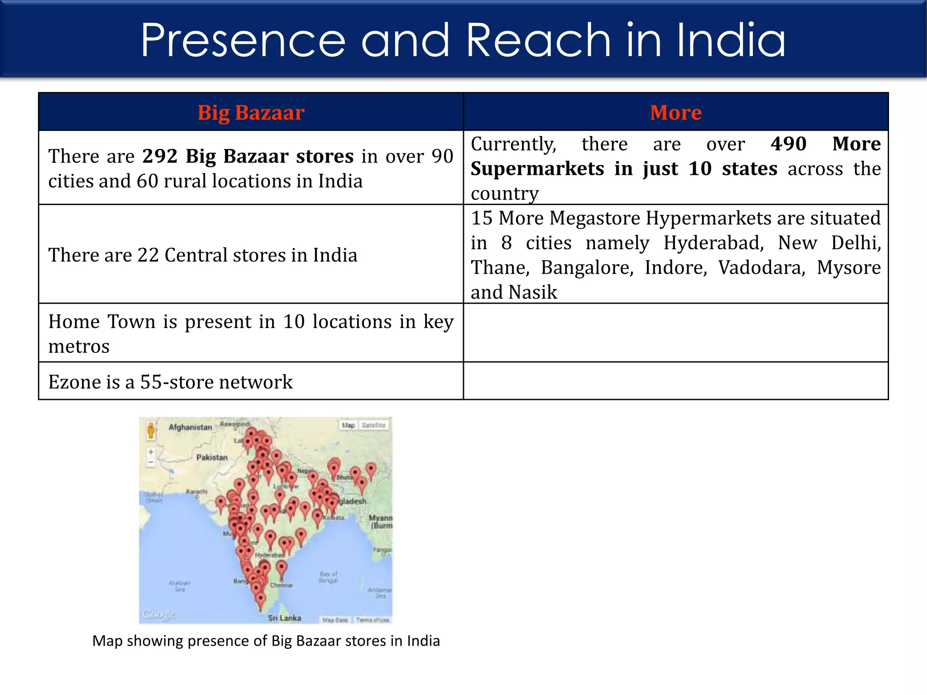Click the cell about 490 More Supermarkets
Image resolution: width=927 pixels, height=695 pixels.
pos(676,168)
